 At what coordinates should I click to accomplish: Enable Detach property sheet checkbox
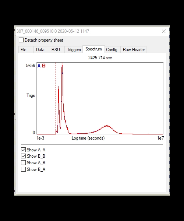[21, 40]
